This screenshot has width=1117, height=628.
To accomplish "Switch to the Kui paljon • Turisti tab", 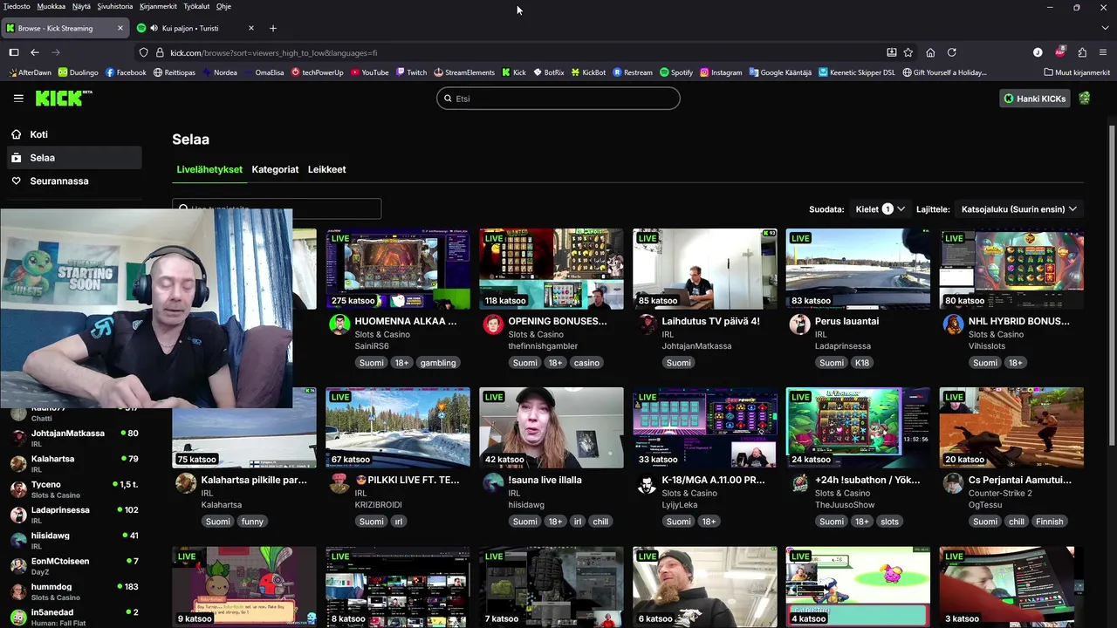I will [196, 28].
